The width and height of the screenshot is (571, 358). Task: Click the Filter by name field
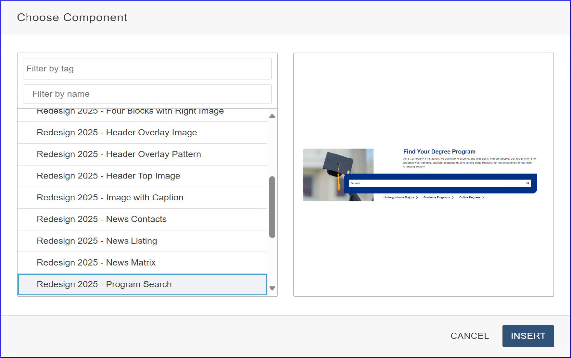[147, 94]
